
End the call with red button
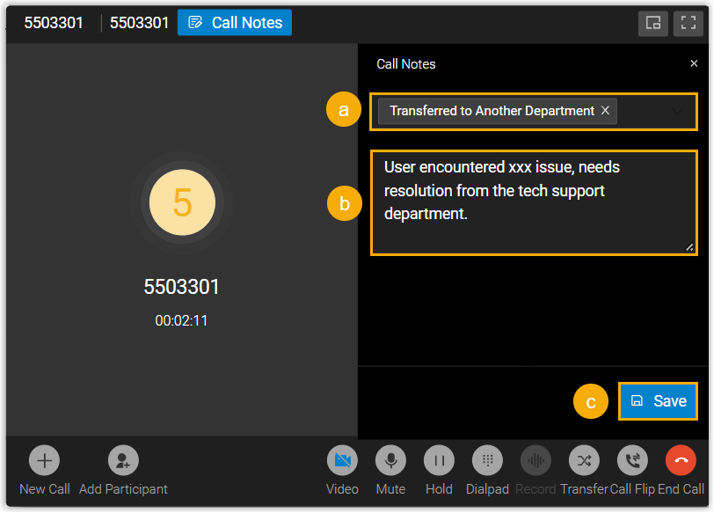[681, 460]
